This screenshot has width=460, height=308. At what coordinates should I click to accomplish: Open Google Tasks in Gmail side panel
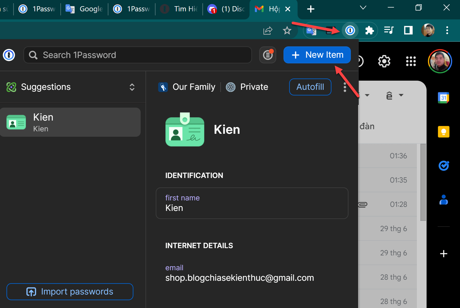coord(444,166)
